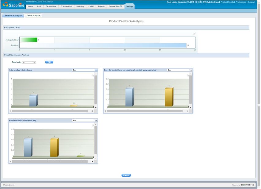This screenshot has width=261, height=189.
Task: Click the Participated User progress bar
Action: pos(28,40)
